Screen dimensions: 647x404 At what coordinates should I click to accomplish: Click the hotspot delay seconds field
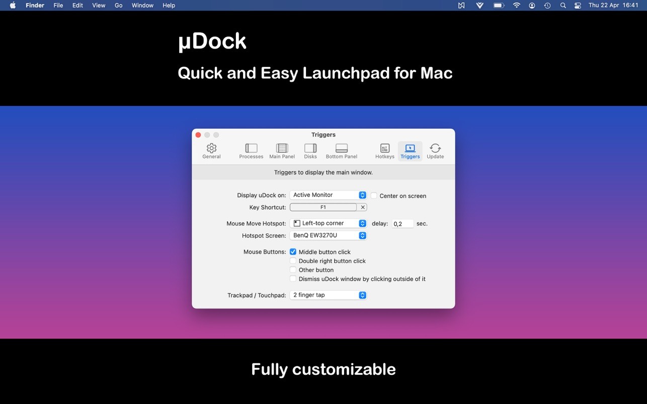(402, 224)
